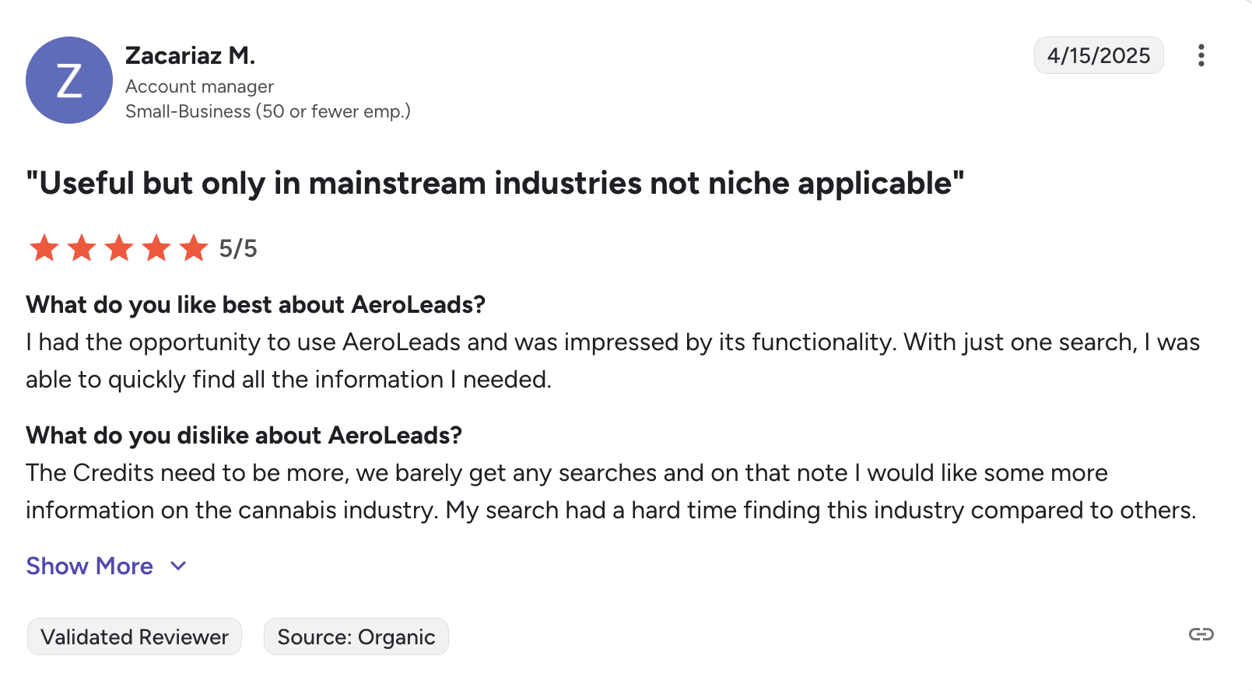The height and width of the screenshot is (691, 1252).
Task: Expand review with the Show More chevron
Action: [x=178, y=566]
